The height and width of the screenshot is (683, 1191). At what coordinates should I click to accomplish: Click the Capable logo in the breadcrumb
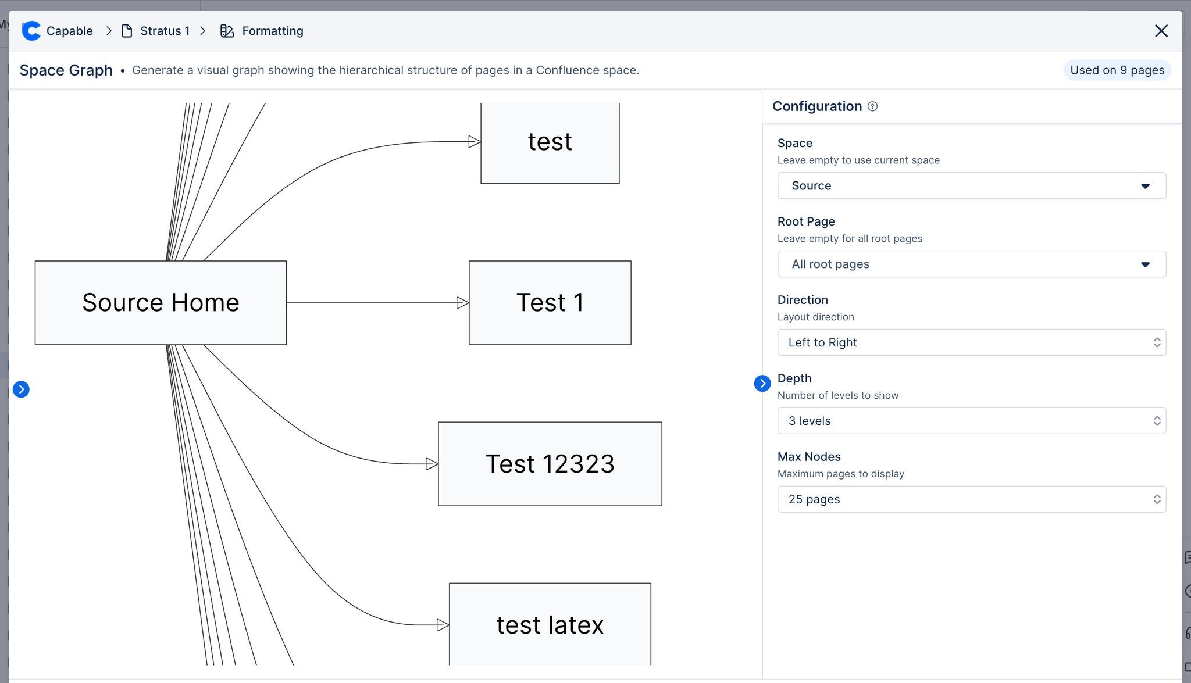tap(31, 30)
